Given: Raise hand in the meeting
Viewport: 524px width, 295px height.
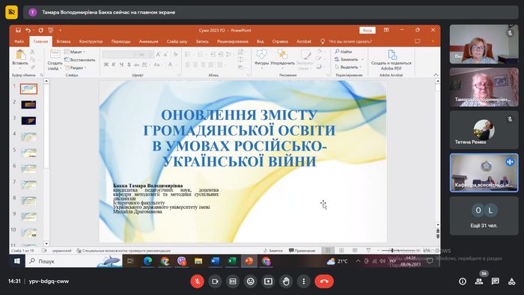Looking at the screenshot, I should coord(286,282).
